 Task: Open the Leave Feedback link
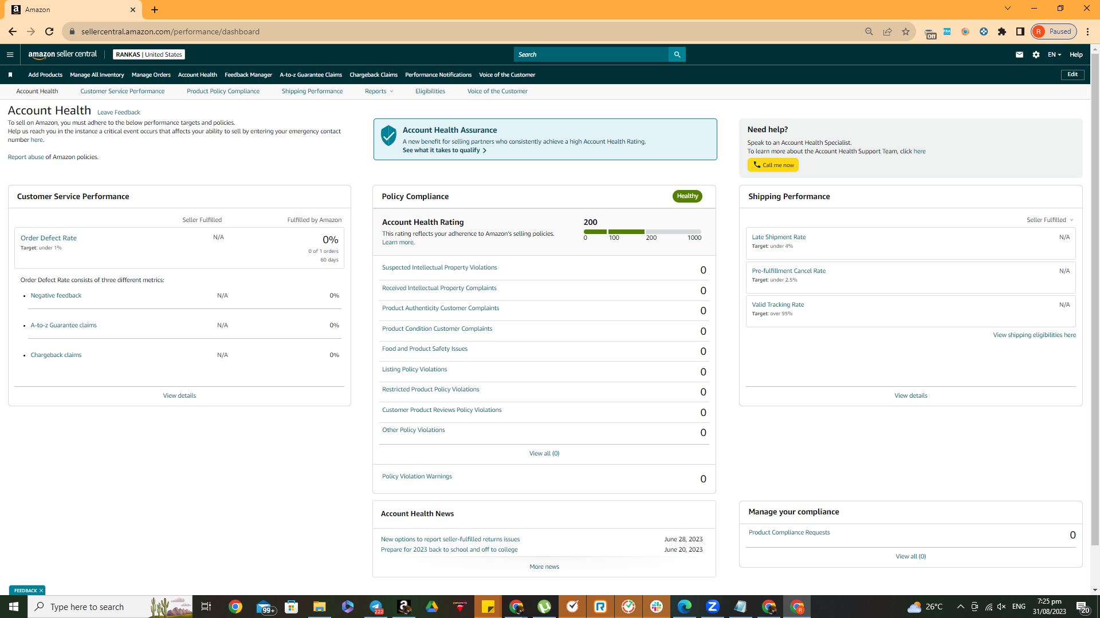(119, 113)
